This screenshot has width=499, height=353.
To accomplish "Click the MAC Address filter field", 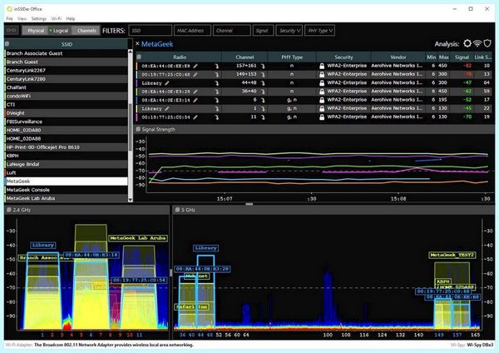I will (192, 31).
